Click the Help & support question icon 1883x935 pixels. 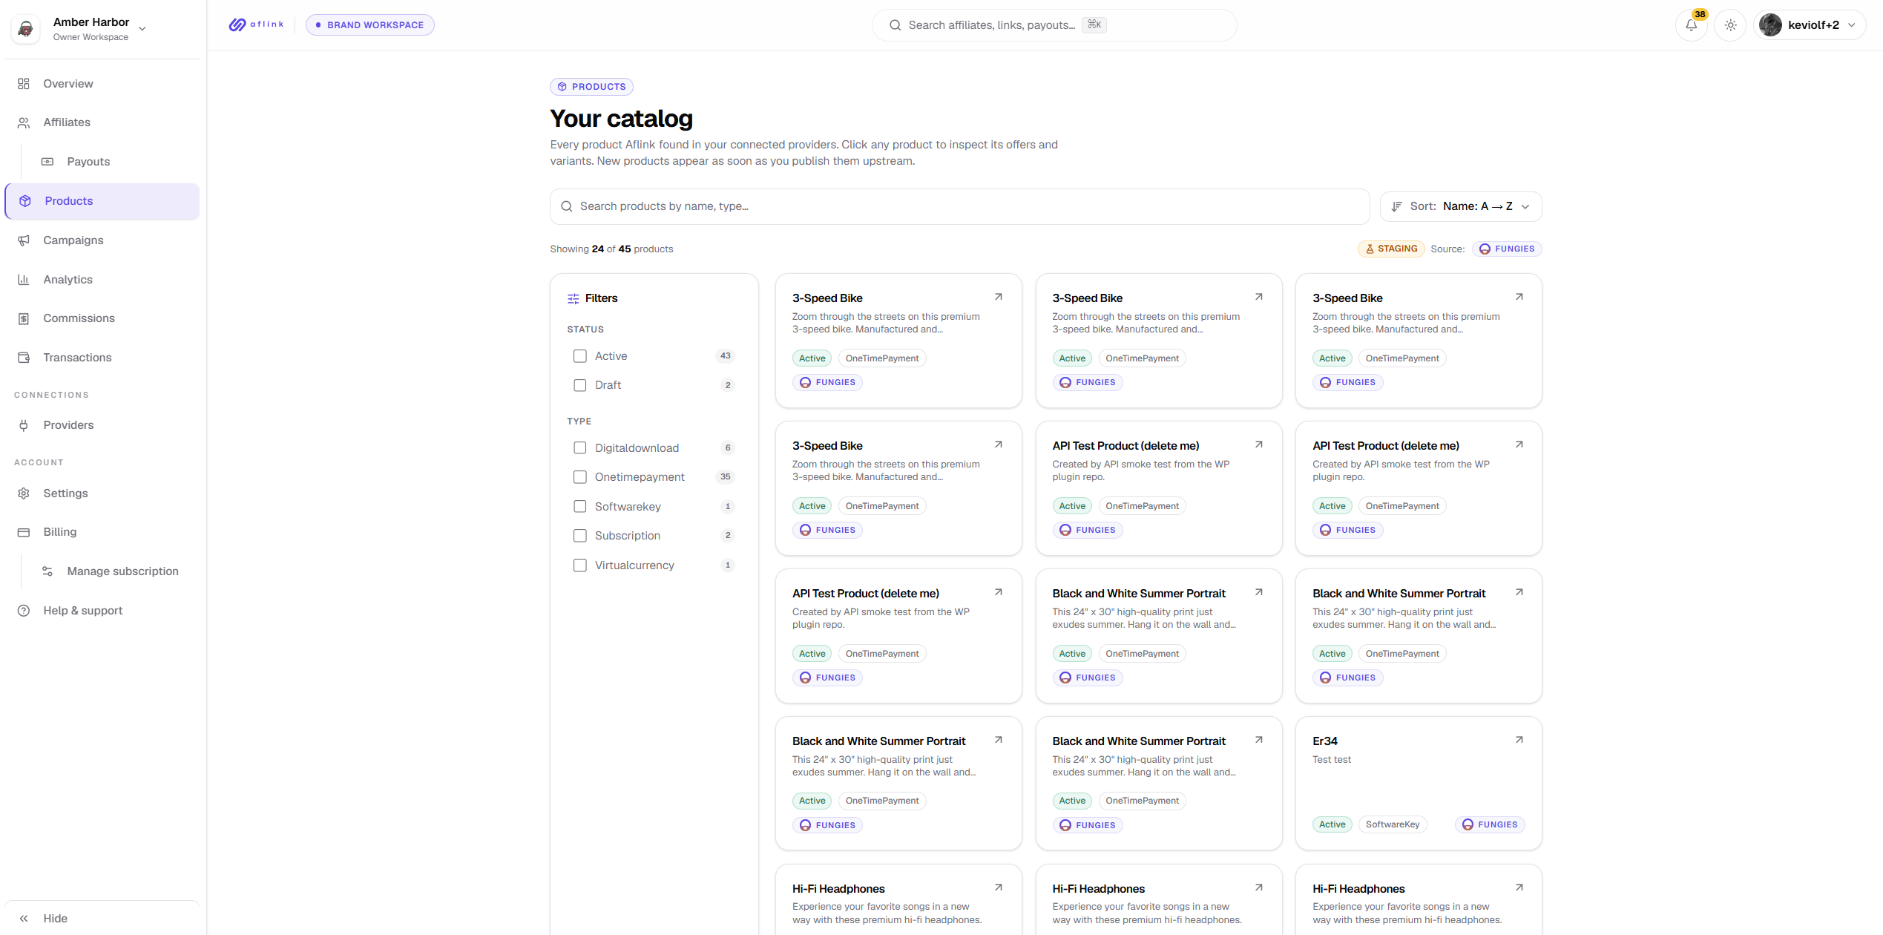24,611
